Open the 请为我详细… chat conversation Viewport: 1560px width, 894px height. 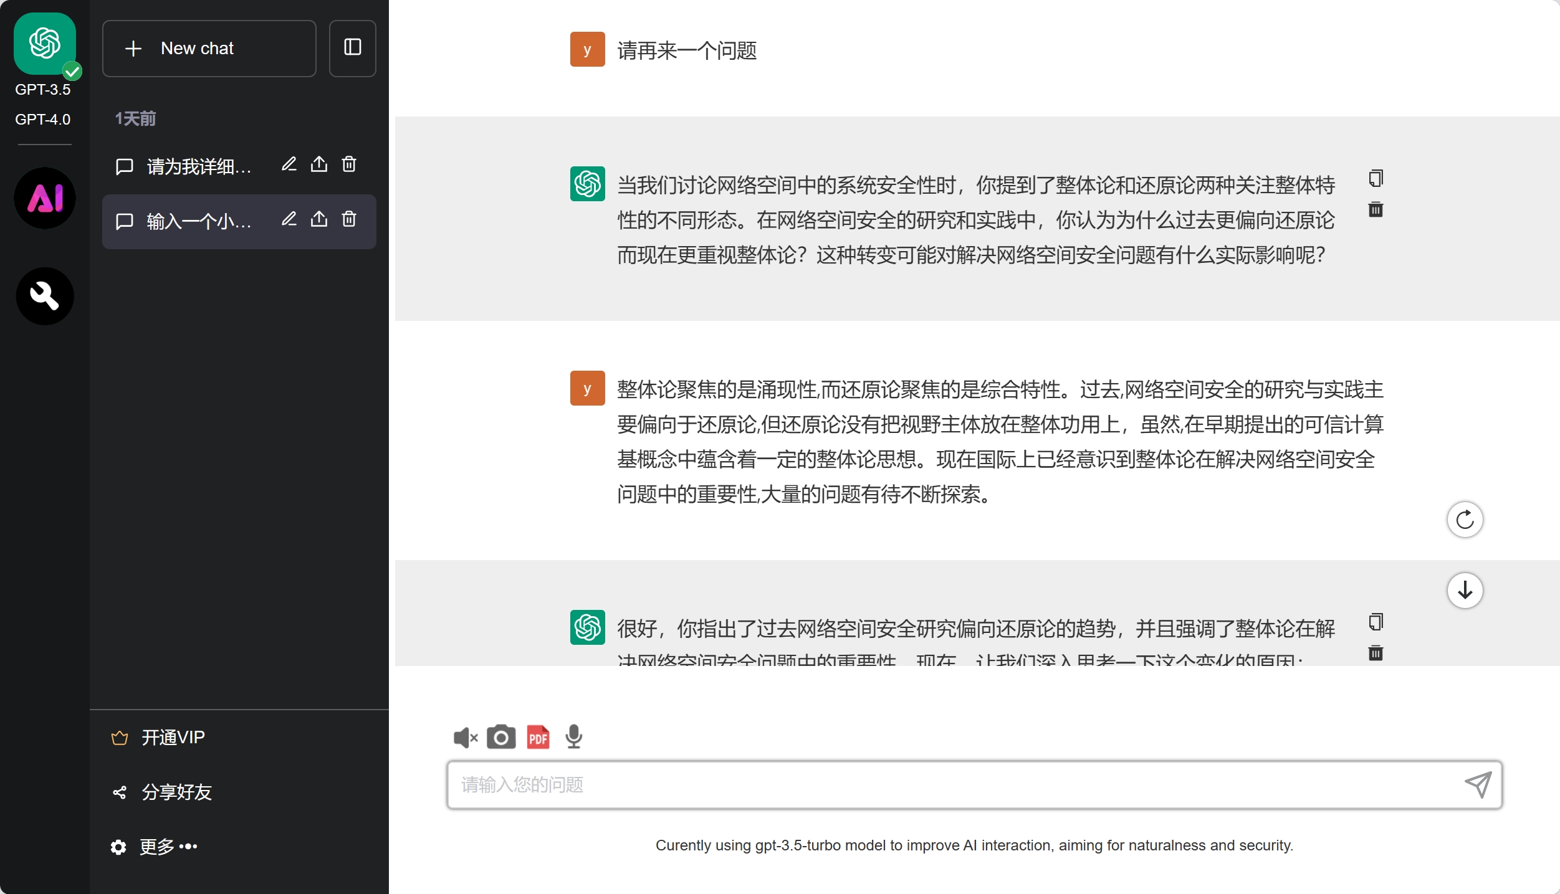(198, 166)
